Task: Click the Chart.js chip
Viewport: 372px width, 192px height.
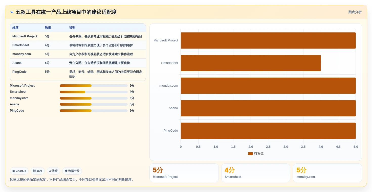Action: tap(19, 171)
